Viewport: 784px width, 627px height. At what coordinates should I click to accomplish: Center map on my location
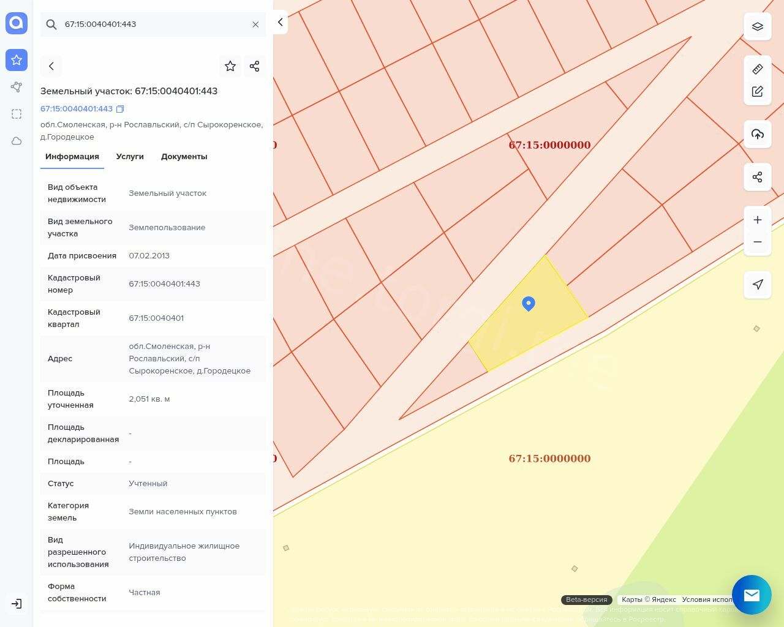click(x=757, y=285)
